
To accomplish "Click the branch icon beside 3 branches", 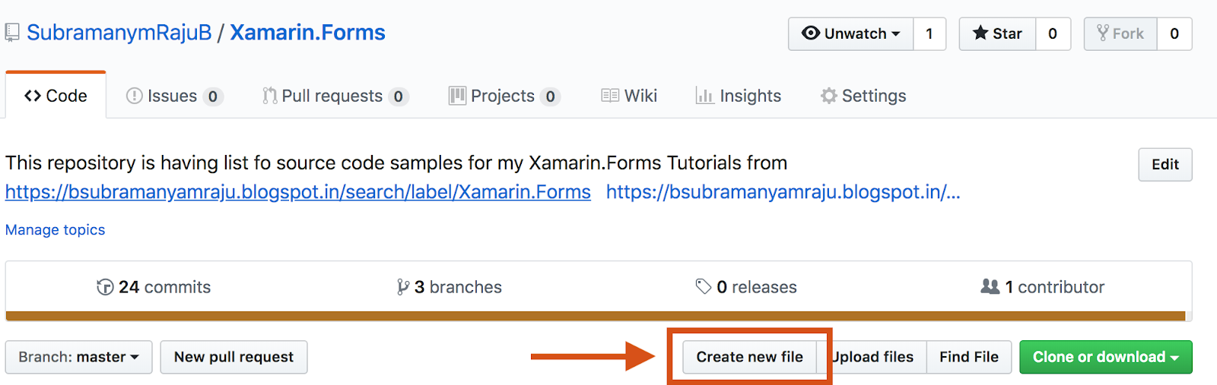I will (x=403, y=287).
